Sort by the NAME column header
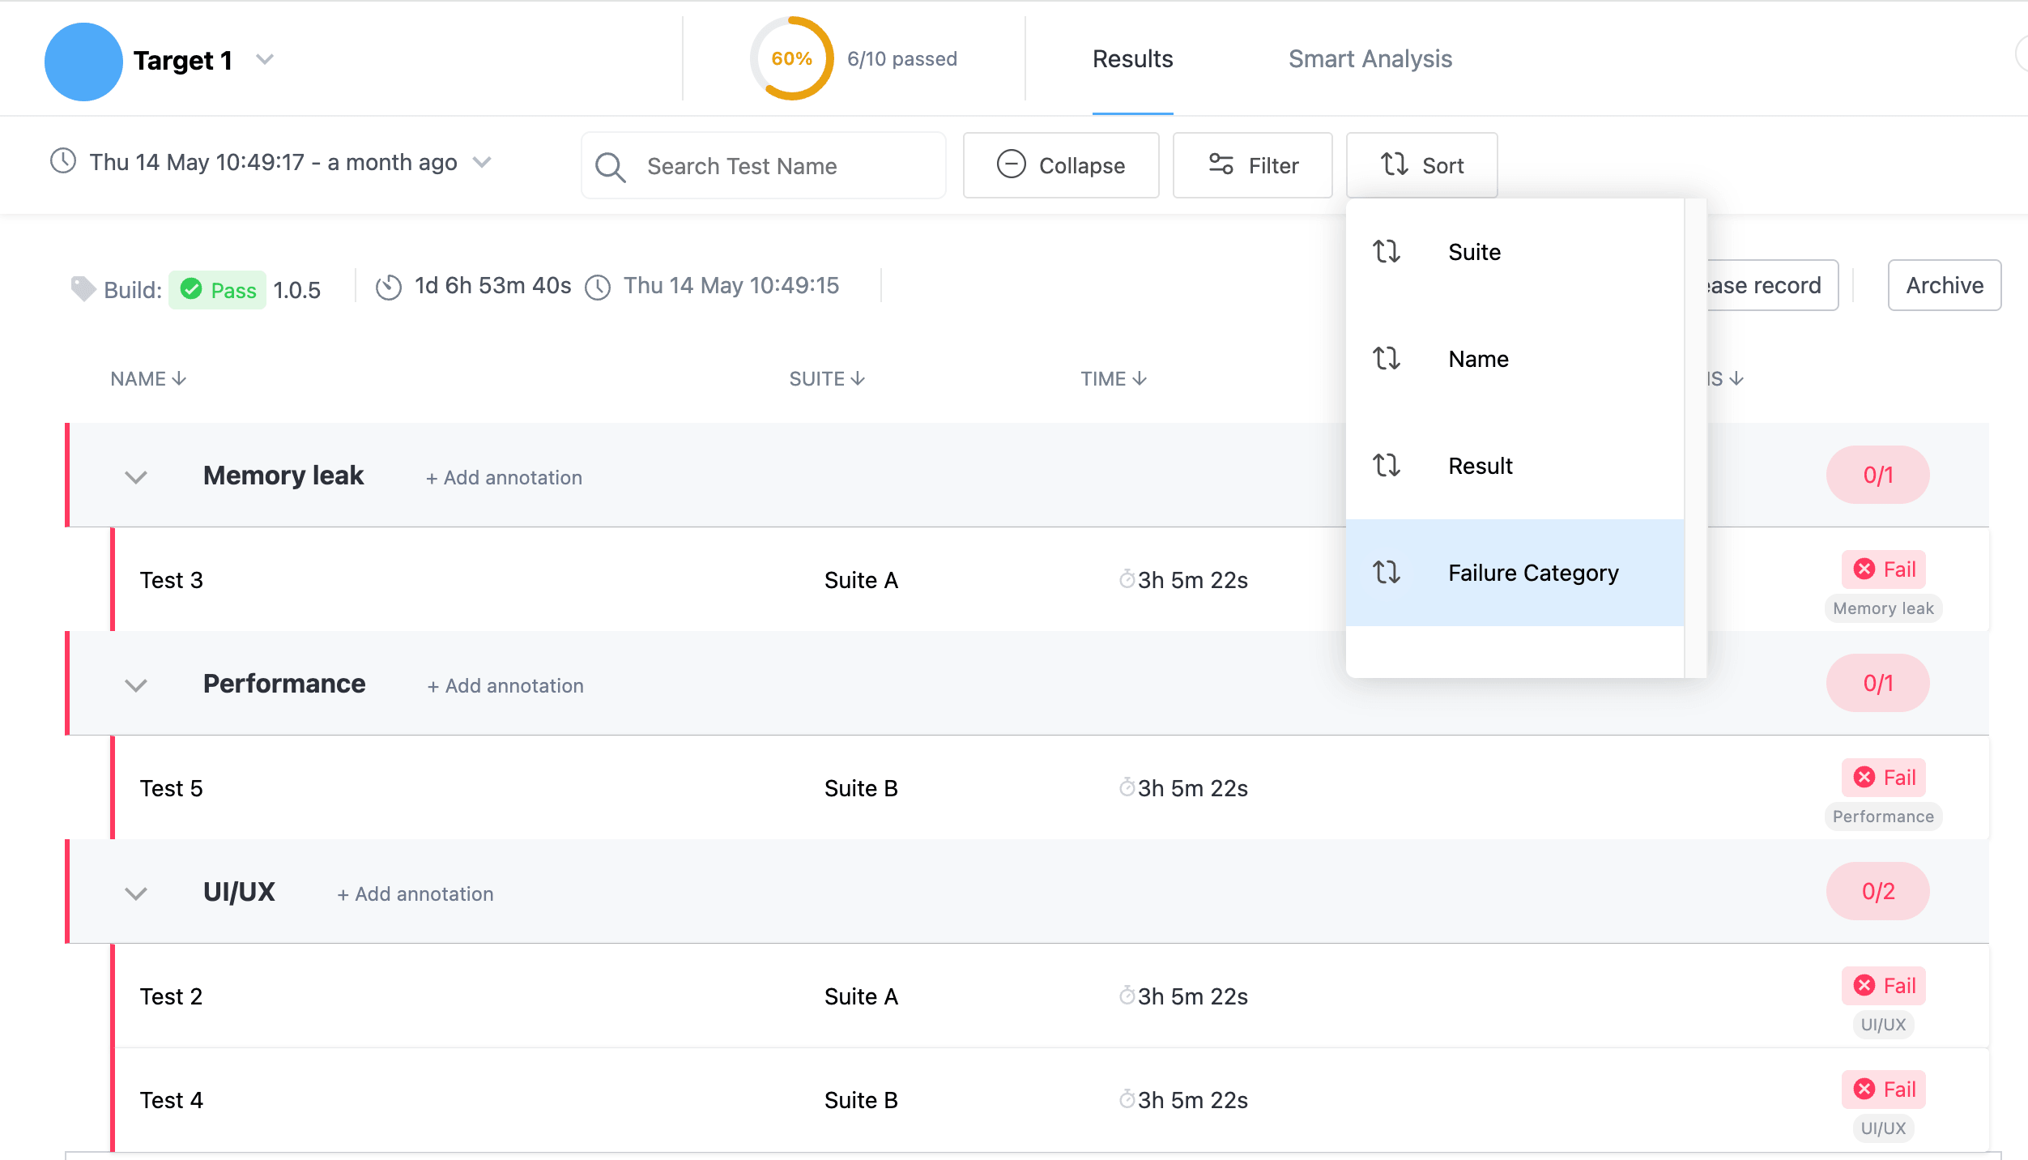Screen dimensions: 2028x1160 [148, 379]
